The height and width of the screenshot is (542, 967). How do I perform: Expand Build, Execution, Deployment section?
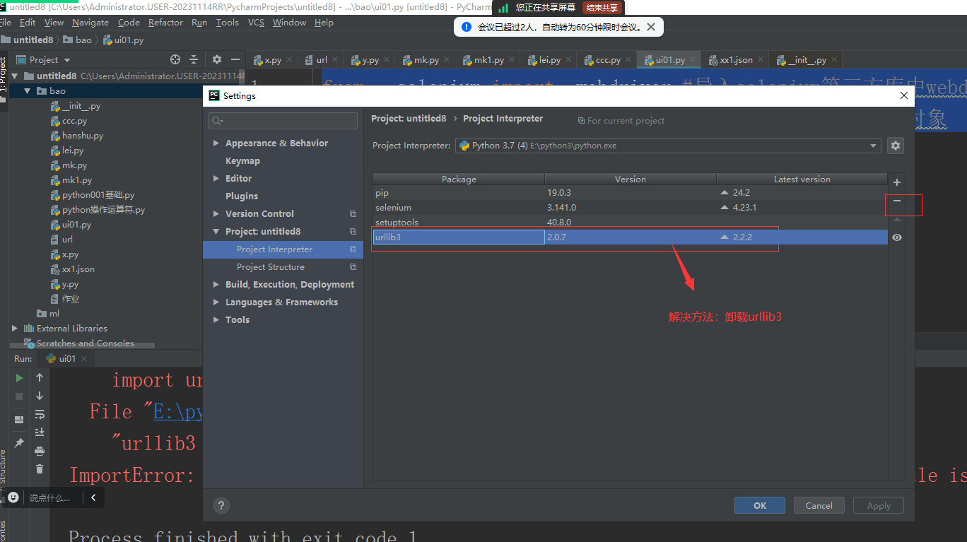[216, 285]
